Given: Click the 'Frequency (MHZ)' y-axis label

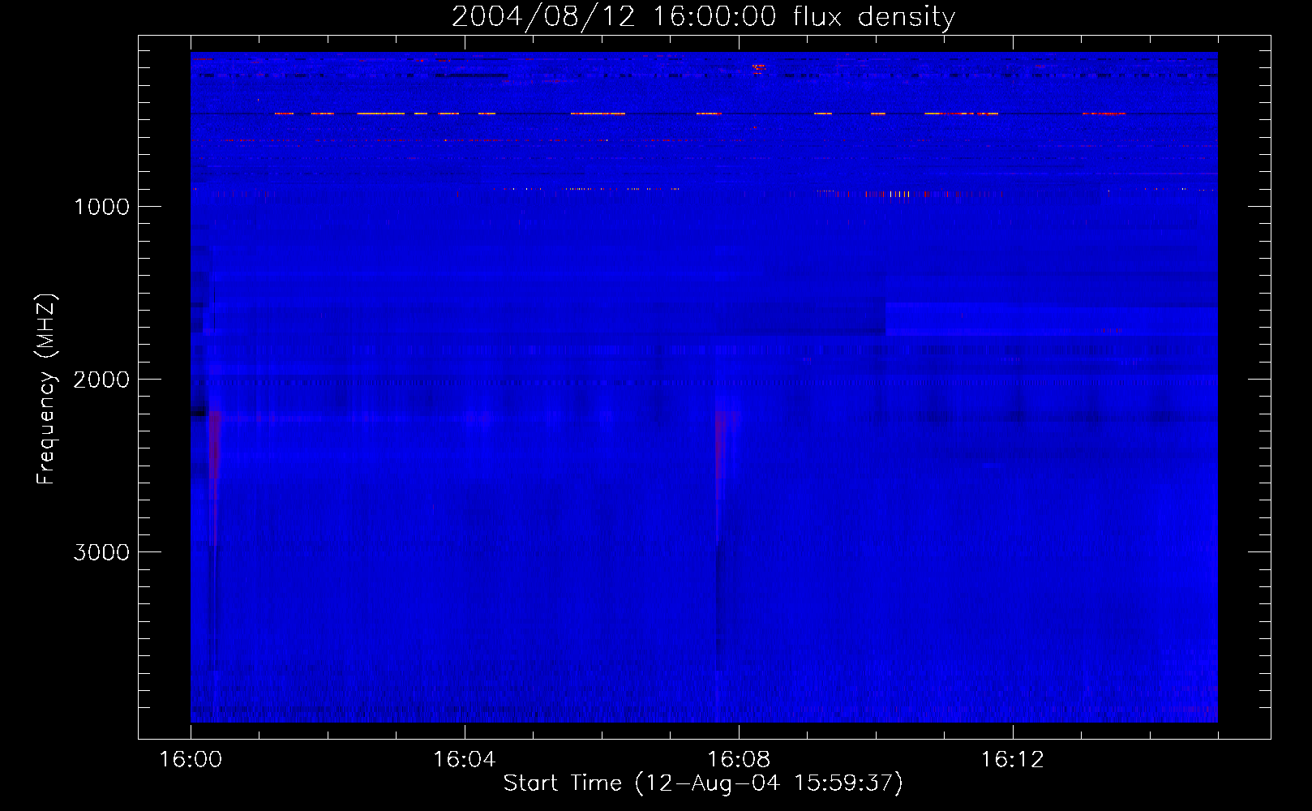Looking at the screenshot, I should tap(46, 389).
